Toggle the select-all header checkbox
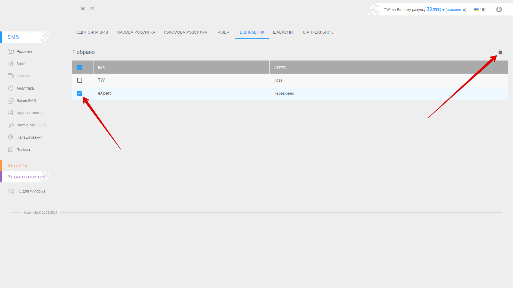This screenshot has width=513, height=288. point(80,67)
